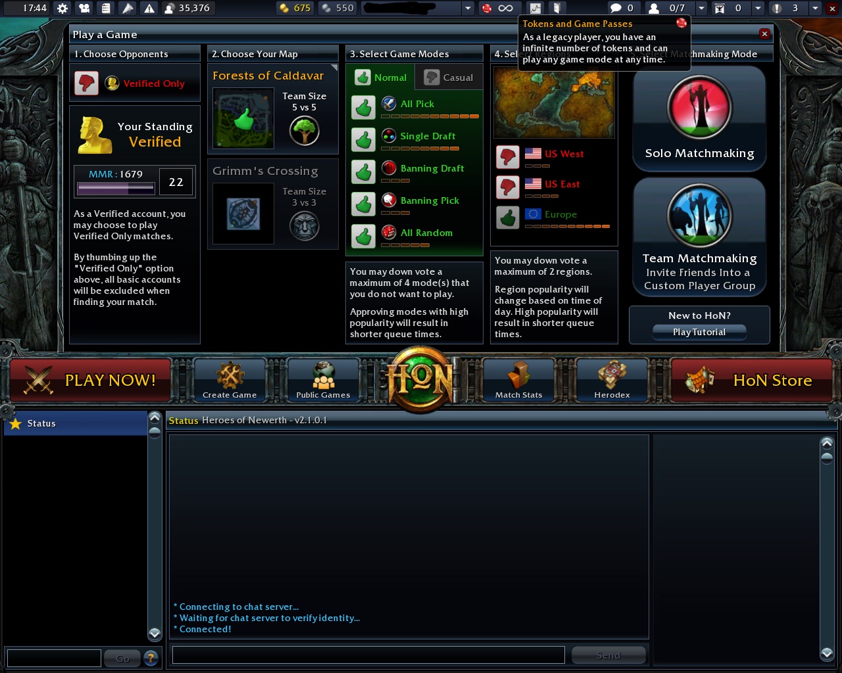Click the MMR 1679 progress bar
Screen dimensions: 842x673
(x=116, y=188)
